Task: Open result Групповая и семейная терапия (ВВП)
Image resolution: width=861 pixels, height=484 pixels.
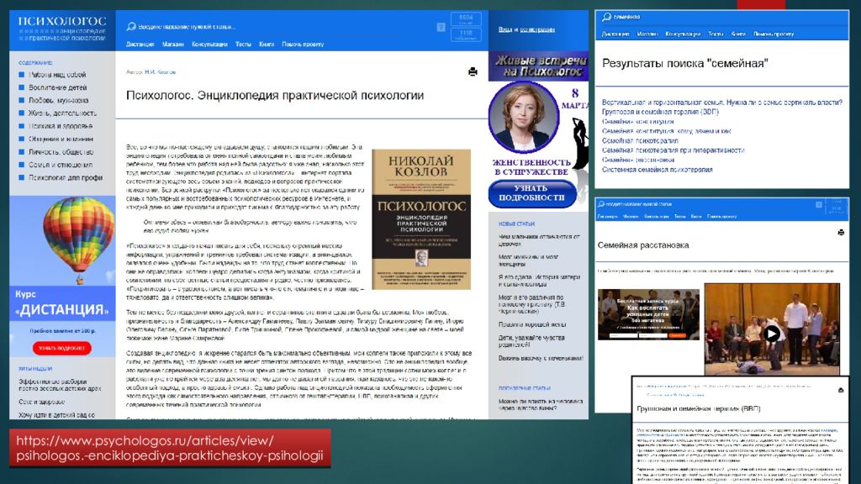Action: pyautogui.click(x=660, y=112)
